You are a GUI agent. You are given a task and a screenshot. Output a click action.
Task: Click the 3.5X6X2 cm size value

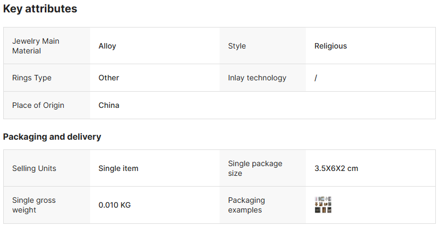pyautogui.click(x=336, y=168)
